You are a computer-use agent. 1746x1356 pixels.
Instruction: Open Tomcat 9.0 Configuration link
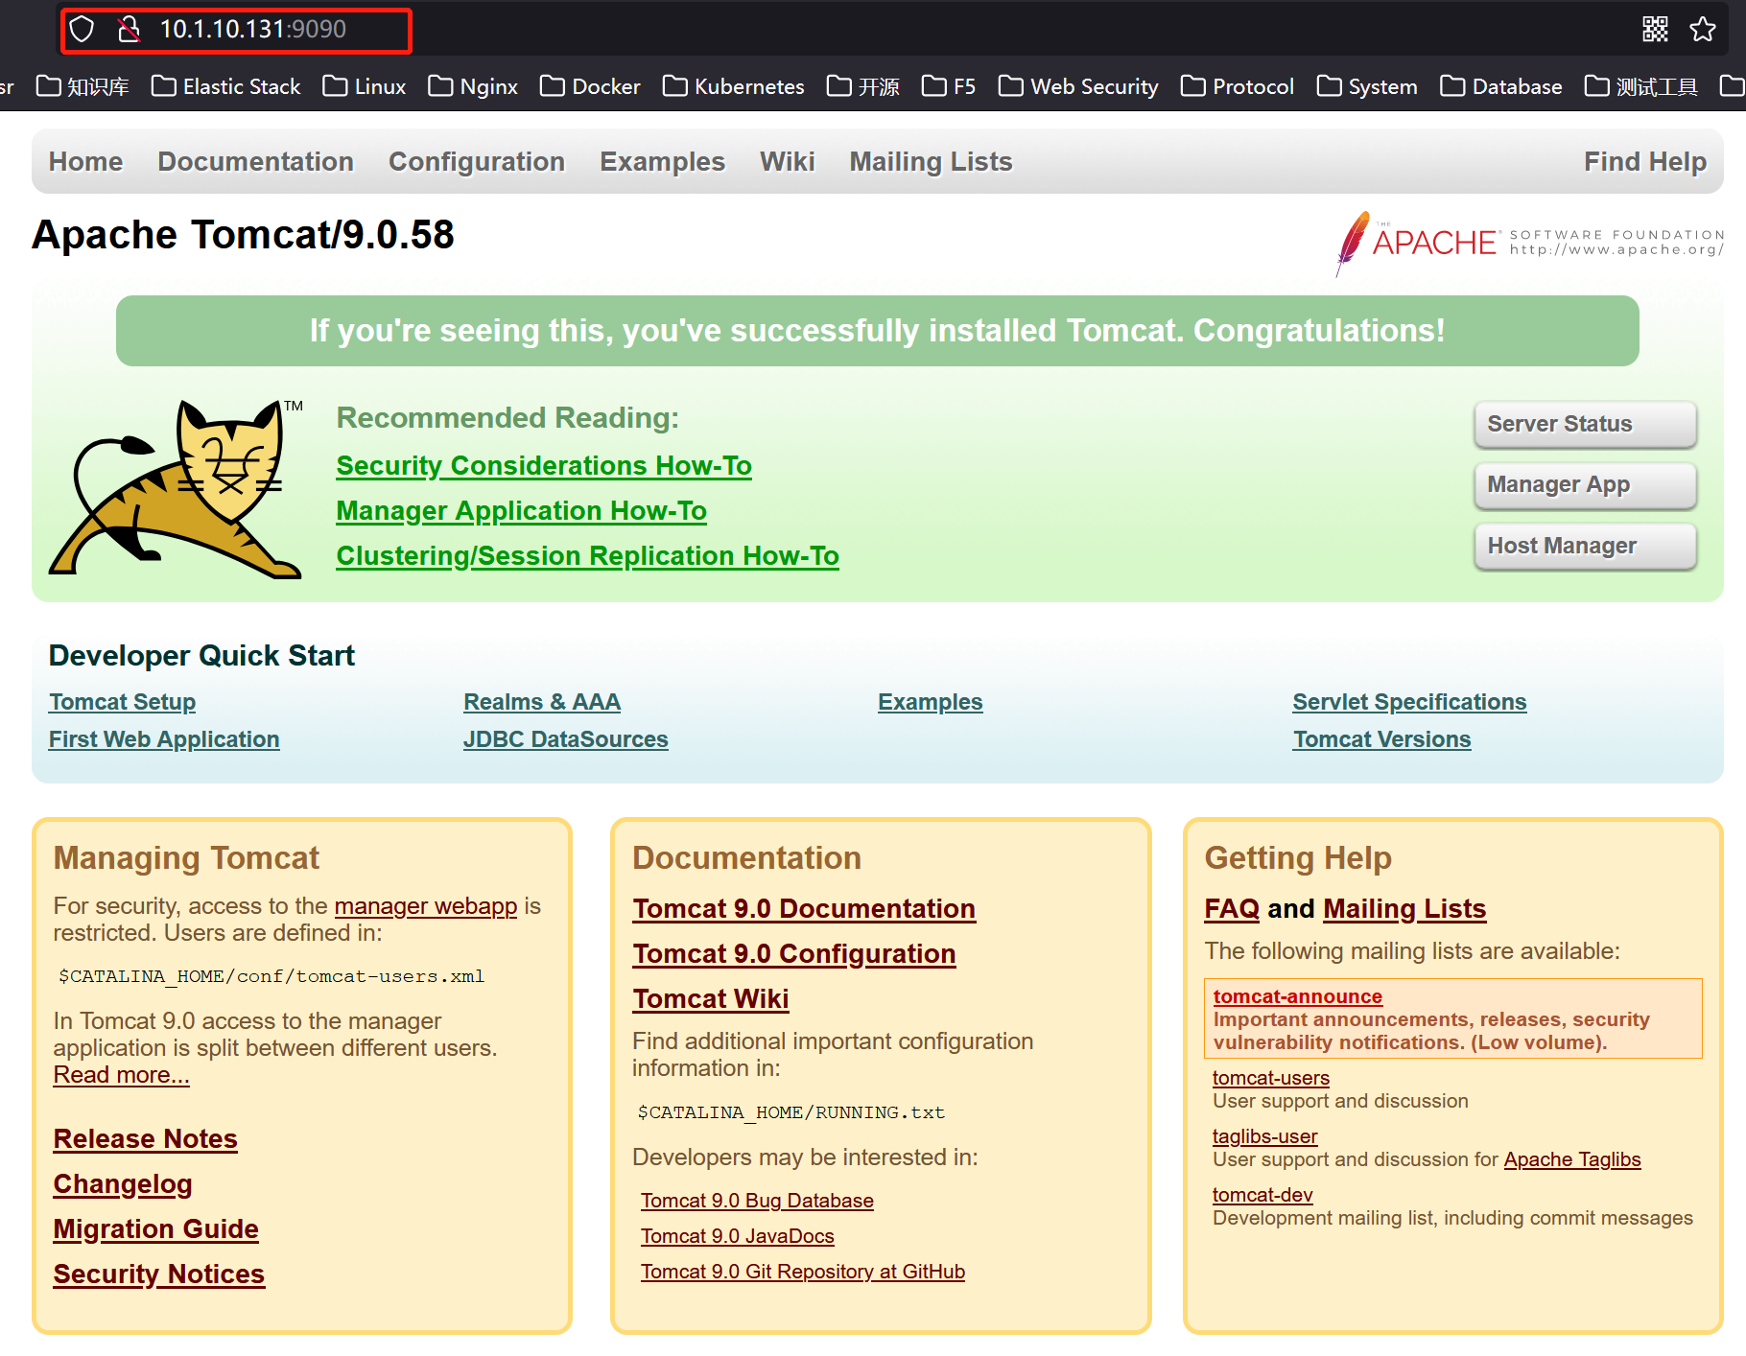coord(794,954)
